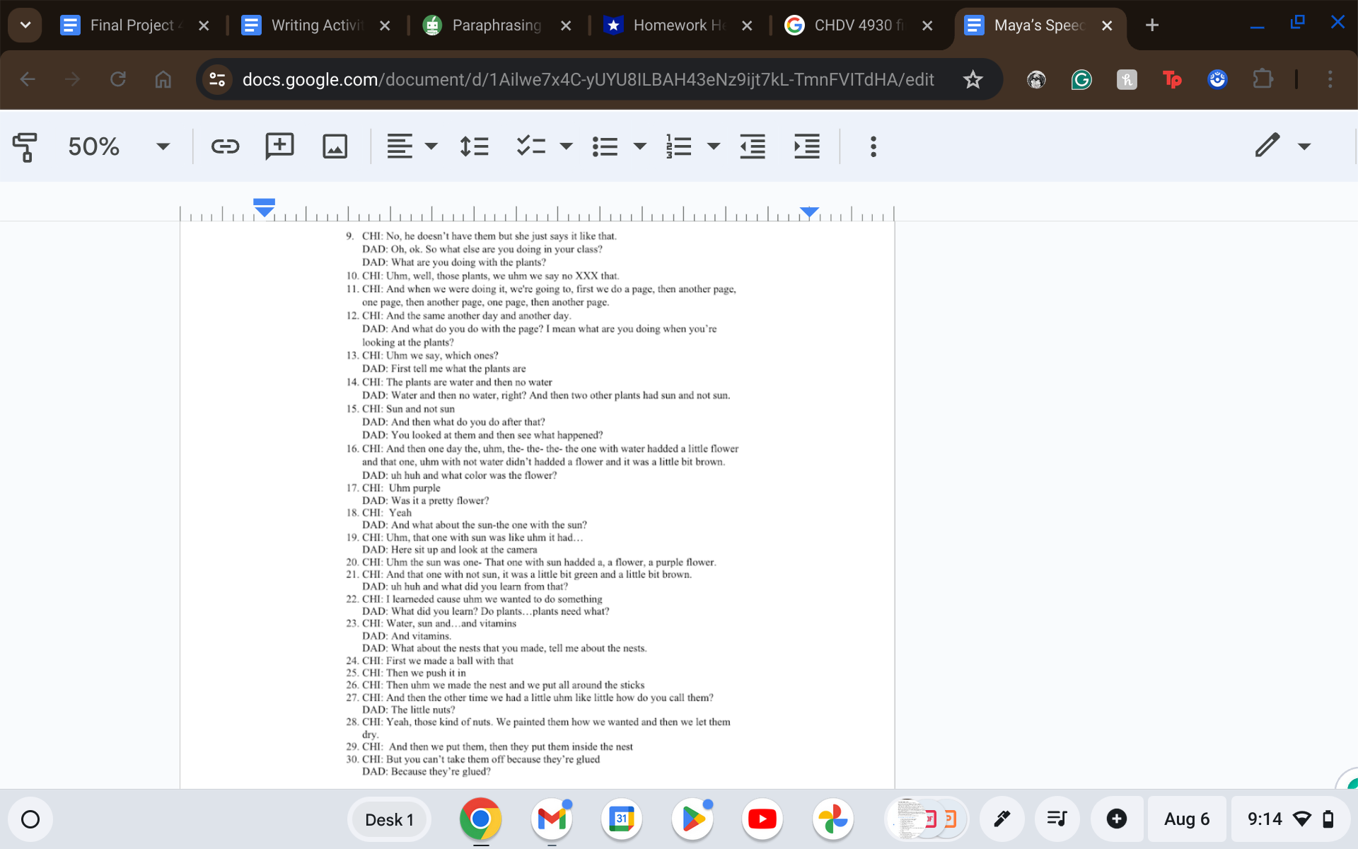This screenshot has height=849, width=1358.
Task: Toggle a checklist on the selected text
Action: click(x=530, y=146)
